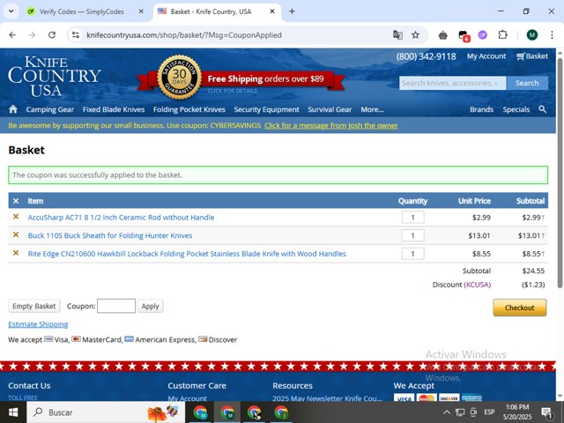Click the ESP language indicator

click(x=489, y=412)
